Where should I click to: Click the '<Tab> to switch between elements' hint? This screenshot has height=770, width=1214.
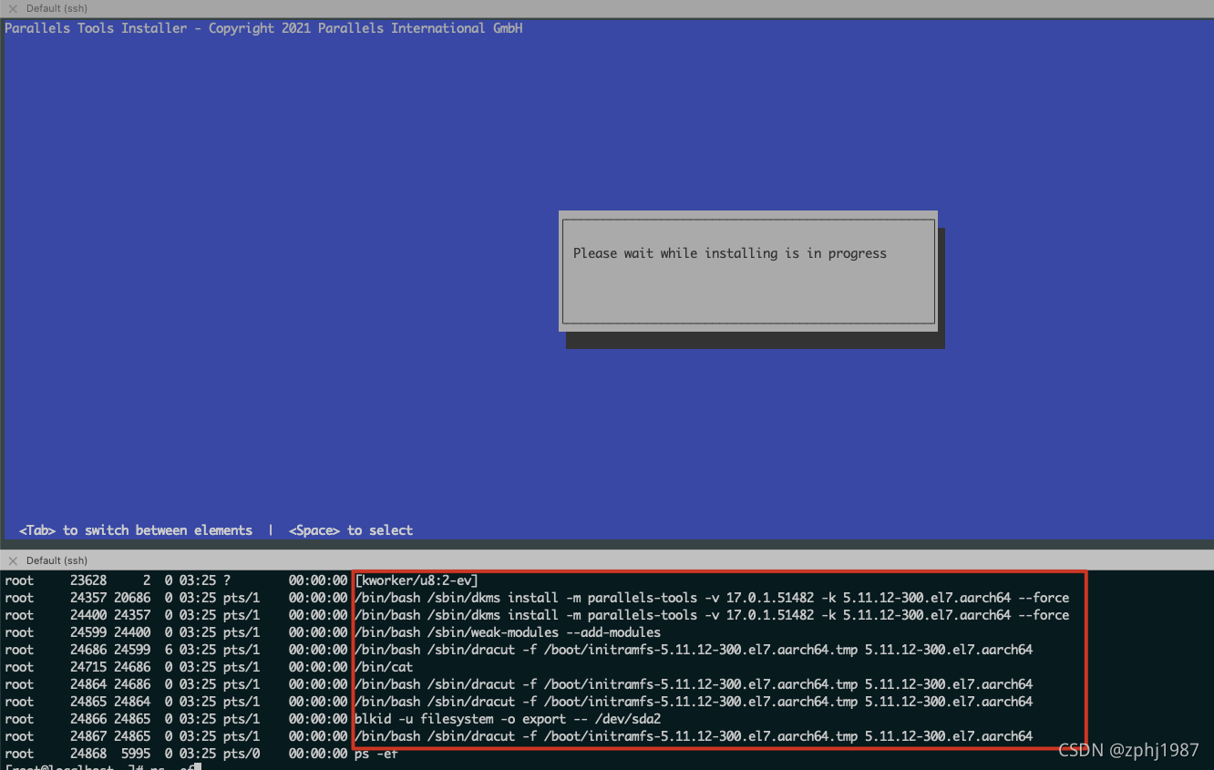(136, 530)
